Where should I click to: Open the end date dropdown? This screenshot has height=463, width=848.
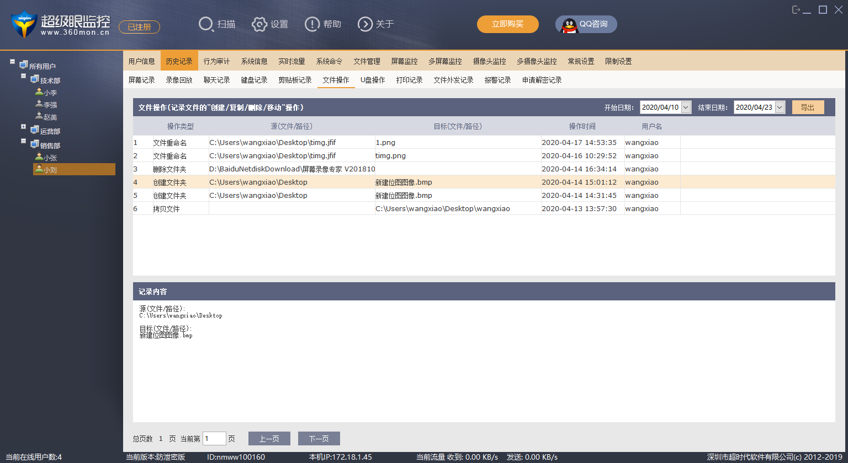[x=780, y=107]
